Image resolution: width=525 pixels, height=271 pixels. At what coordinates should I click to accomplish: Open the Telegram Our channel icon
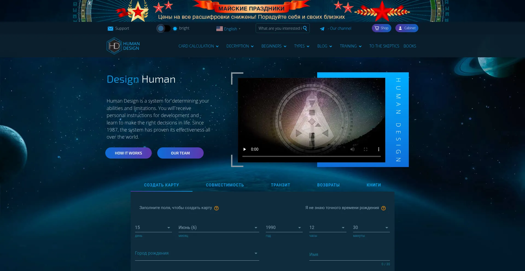[x=322, y=29]
